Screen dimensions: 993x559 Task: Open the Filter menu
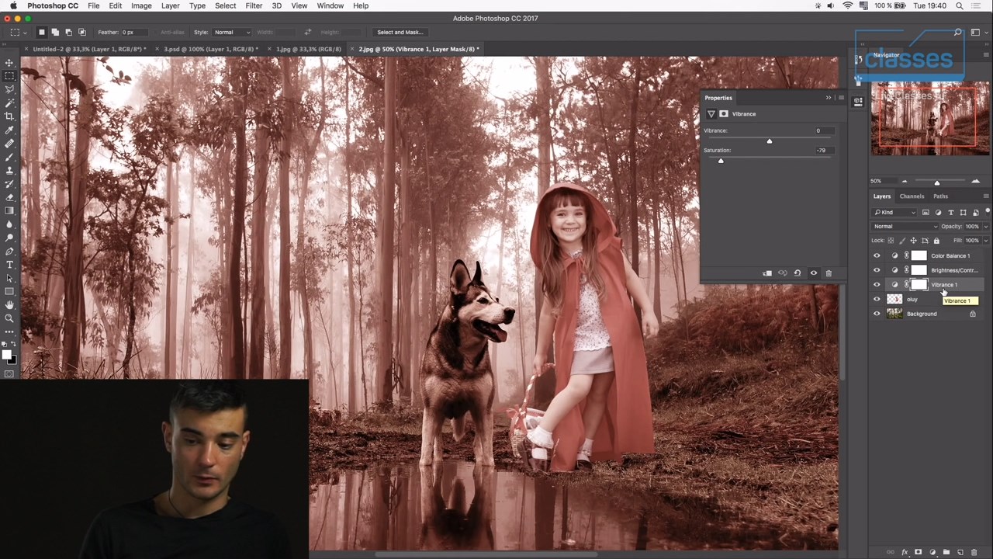[x=254, y=5]
